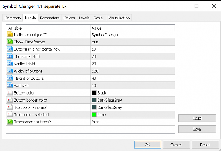Click the Black color swatch for Button color
221x151 pixels.
point(94,93)
